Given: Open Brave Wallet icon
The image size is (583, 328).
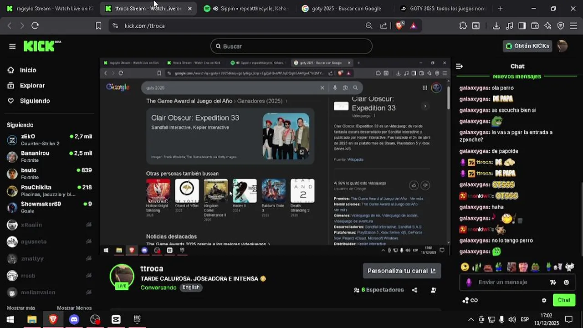Looking at the screenshot, I should [535, 26].
